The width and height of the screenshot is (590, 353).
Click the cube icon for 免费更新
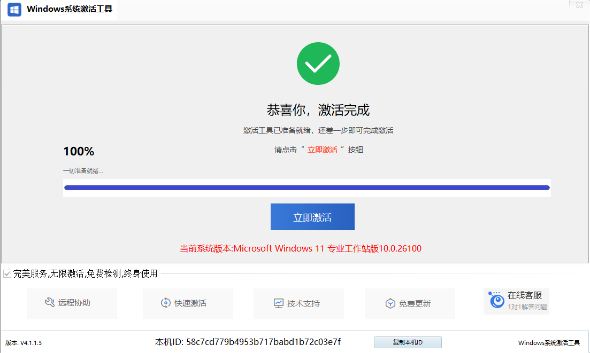(x=390, y=303)
